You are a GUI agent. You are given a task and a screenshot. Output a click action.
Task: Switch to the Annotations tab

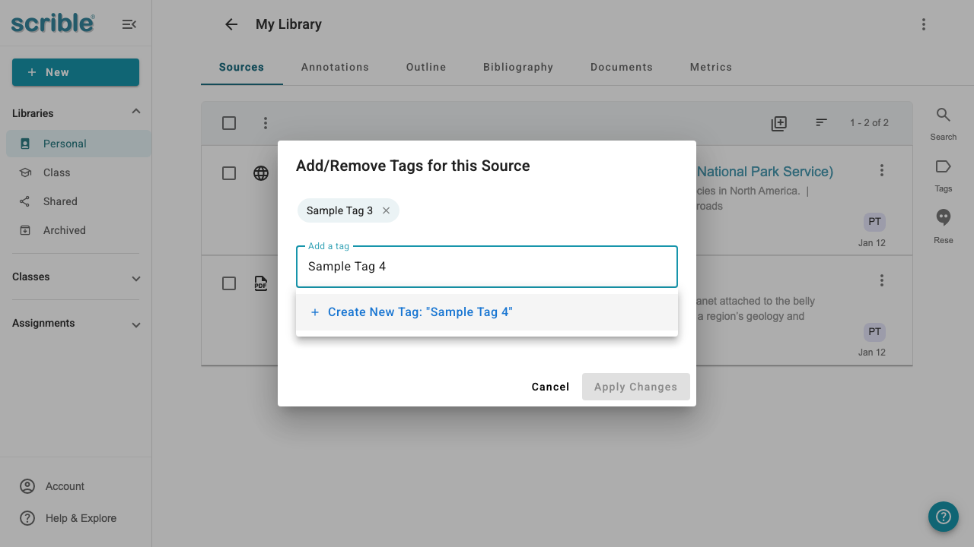coord(335,67)
